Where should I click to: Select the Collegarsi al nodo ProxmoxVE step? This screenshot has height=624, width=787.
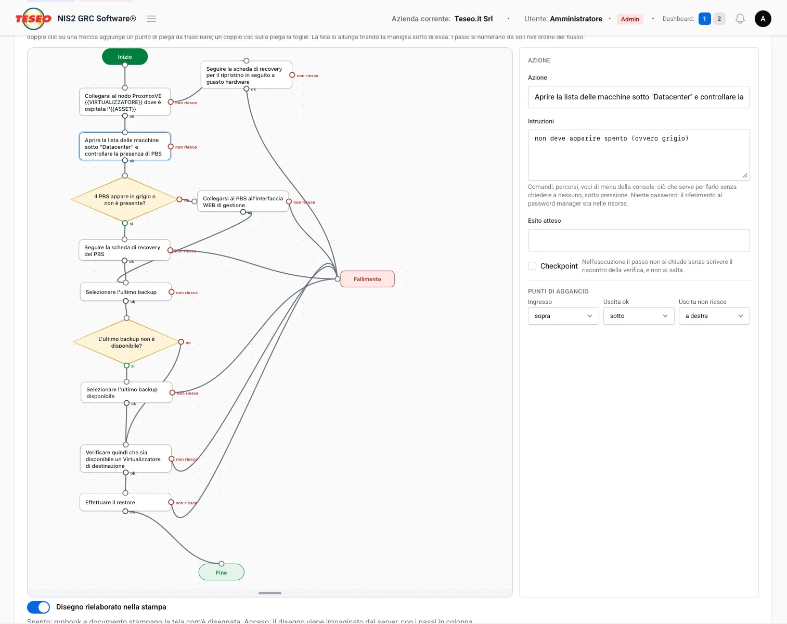[125, 103]
